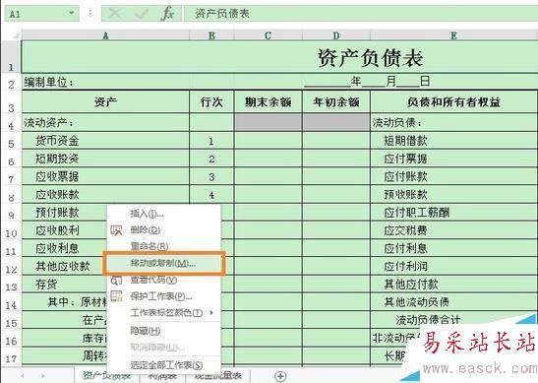
Task: Click the 流动资产: cell
Action: coord(105,123)
